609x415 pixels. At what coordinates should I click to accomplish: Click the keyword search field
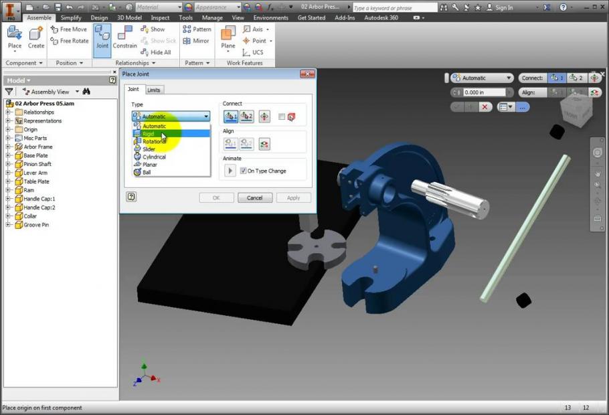click(395, 6)
